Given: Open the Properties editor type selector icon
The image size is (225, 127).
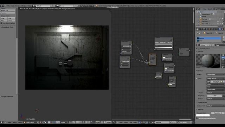Looking at the screenshot, I should coord(198,29).
